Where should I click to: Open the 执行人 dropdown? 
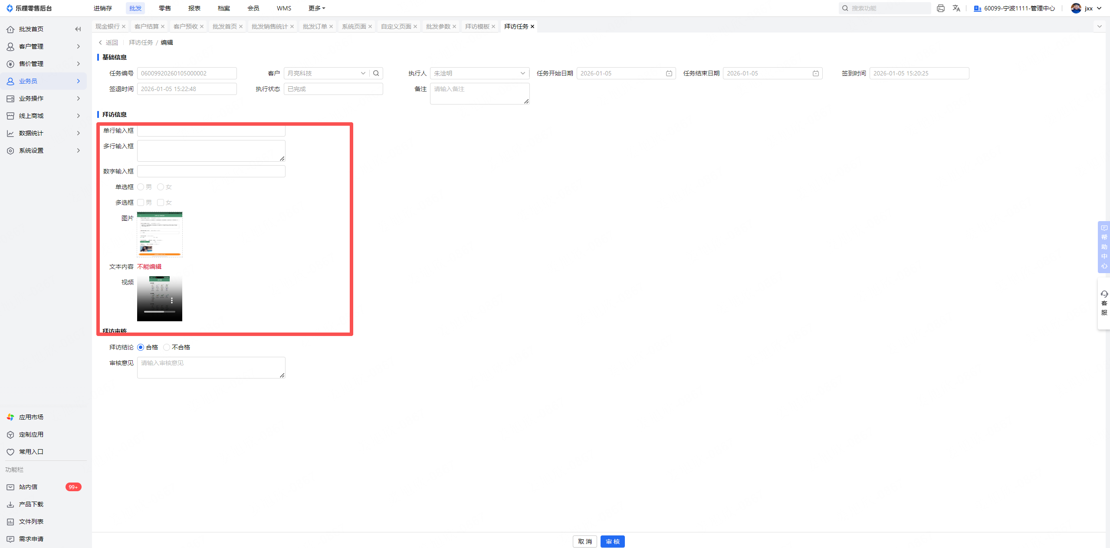coord(479,73)
